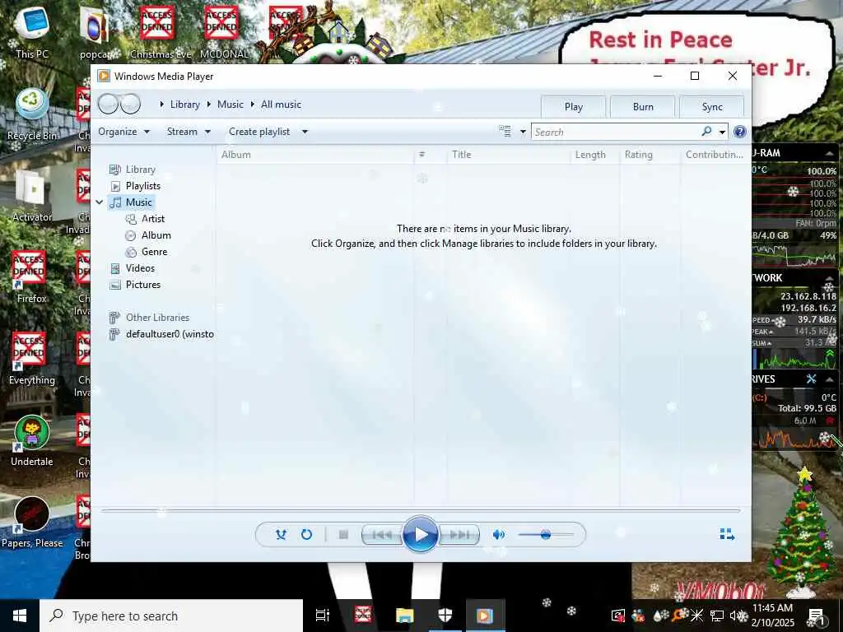843x632 pixels.
Task: Sort by the # track number column header
Action: pos(431,155)
